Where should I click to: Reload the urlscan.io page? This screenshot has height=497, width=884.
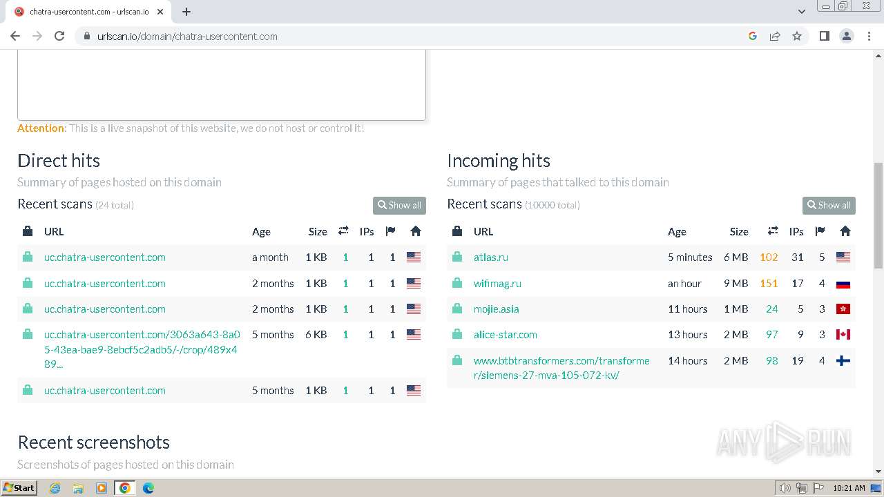tap(59, 36)
